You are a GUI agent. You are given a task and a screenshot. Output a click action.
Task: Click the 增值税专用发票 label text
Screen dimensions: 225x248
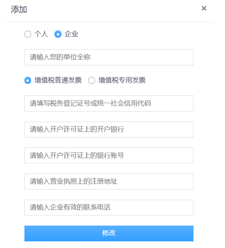point(122,80)
